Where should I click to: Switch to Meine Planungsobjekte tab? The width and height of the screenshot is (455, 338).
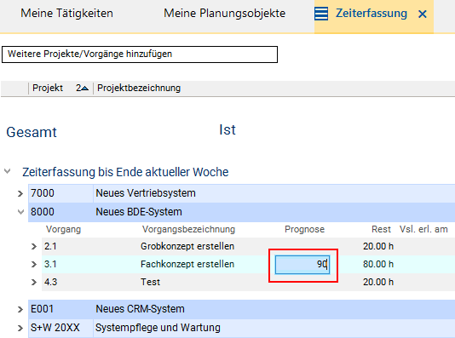(225, 14)
